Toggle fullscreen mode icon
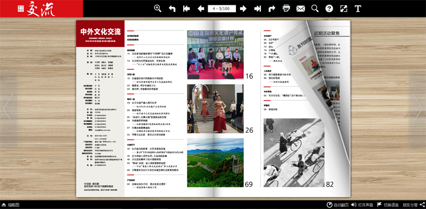 point(343,9)
